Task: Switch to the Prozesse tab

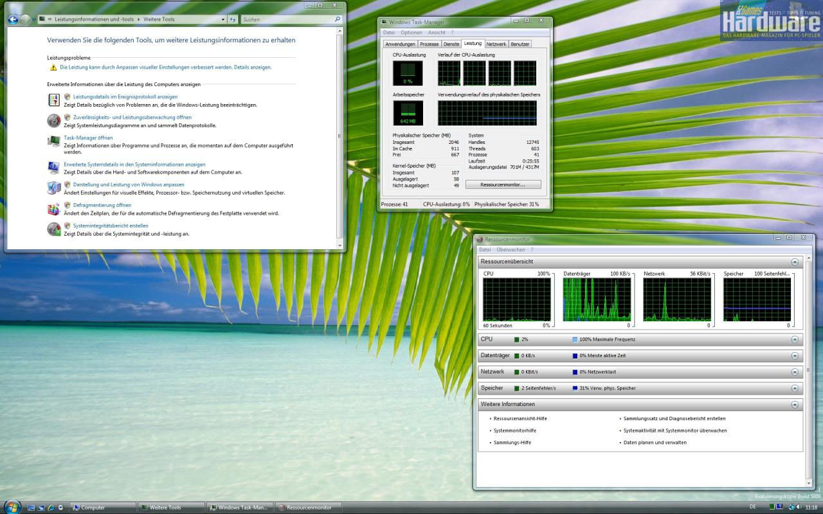Action: coord(430,44)
